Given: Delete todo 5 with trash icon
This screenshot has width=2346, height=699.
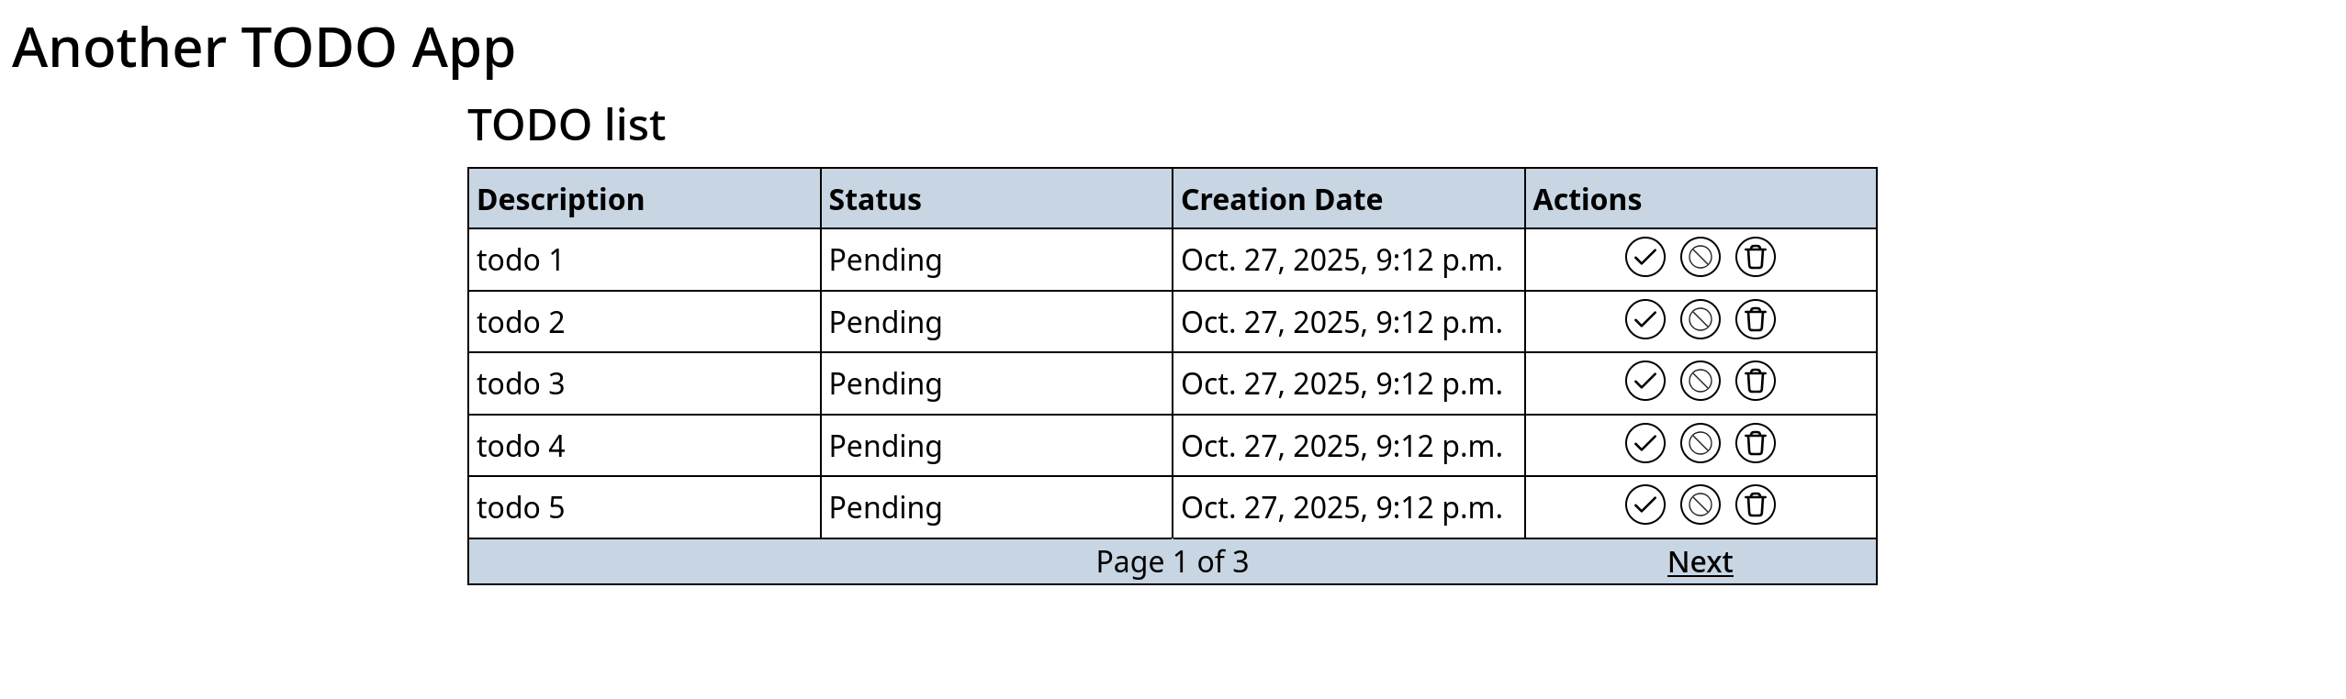Looking at the screenshot, I should click(1755, 505).
